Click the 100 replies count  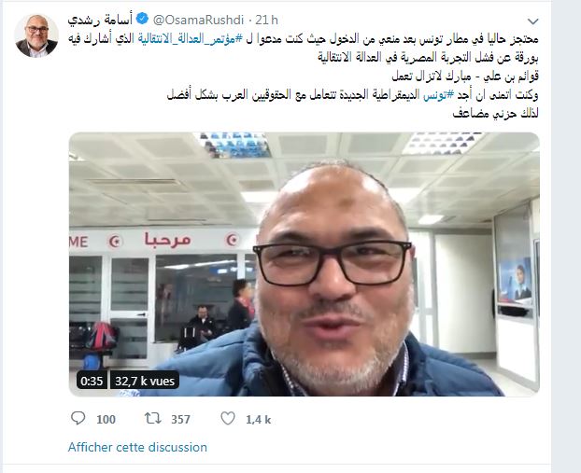point(106,420)
